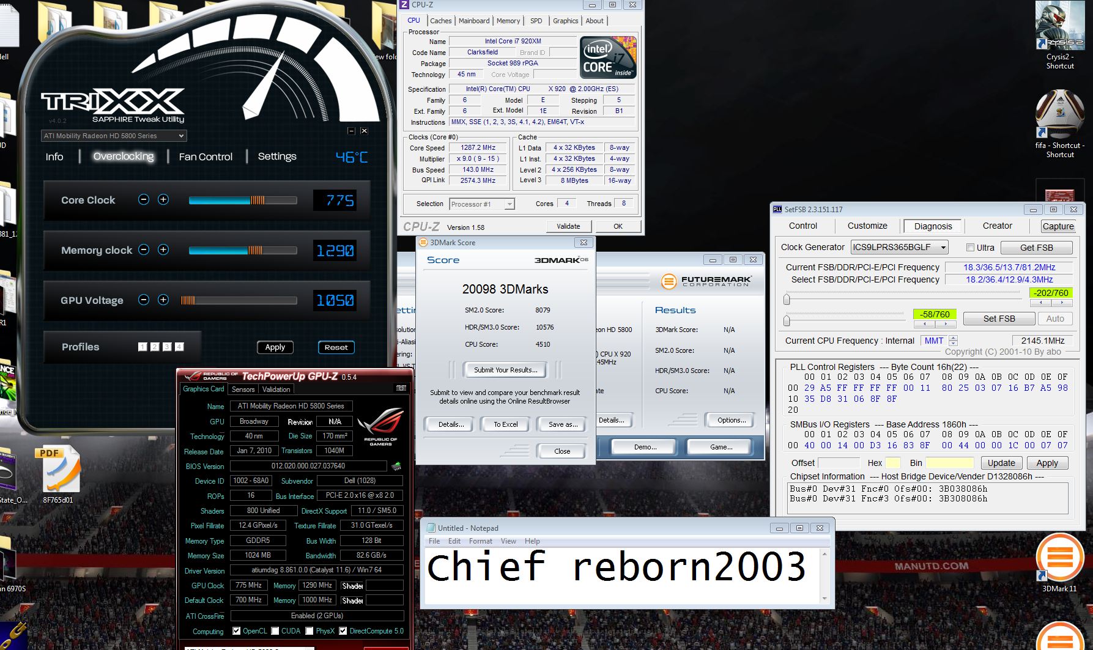
Task: Open the Crysis2 desktop shortcut
Action: coord(1059,35)
